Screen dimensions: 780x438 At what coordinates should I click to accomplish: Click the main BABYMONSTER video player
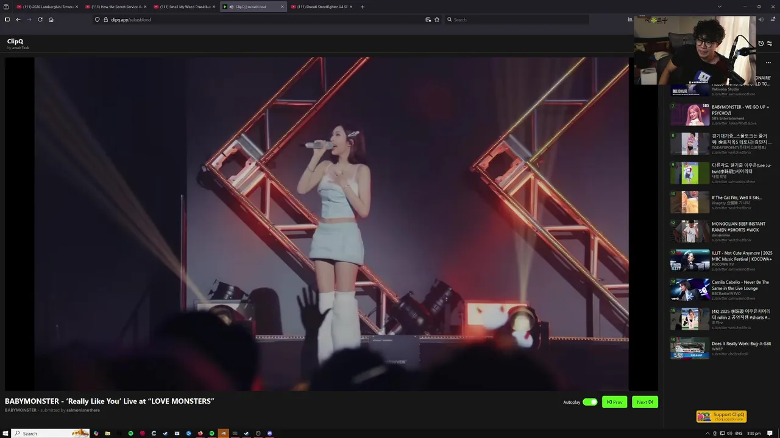pos(331,224)
